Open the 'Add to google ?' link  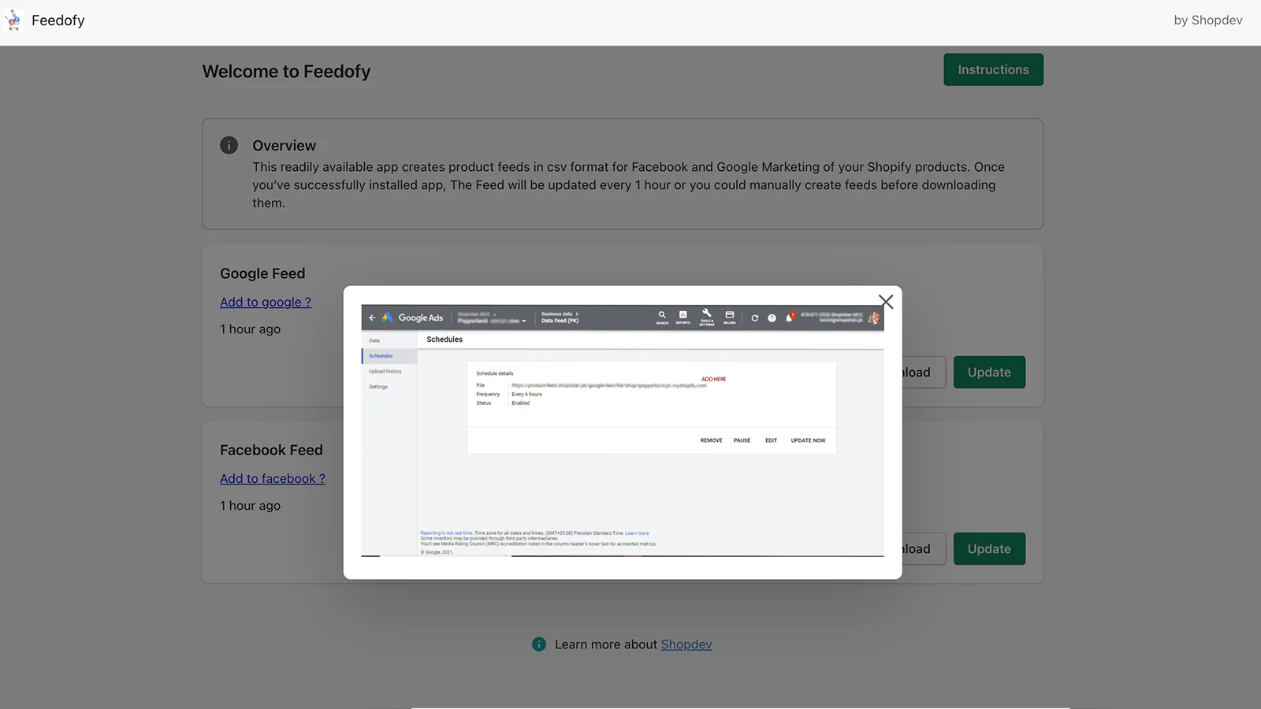tap(266, 302)
